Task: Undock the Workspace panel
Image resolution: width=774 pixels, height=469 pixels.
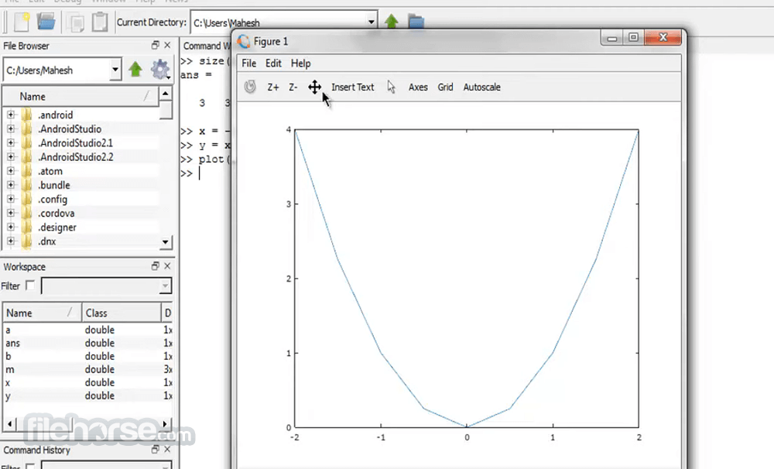Action: [x=155, y=266]
